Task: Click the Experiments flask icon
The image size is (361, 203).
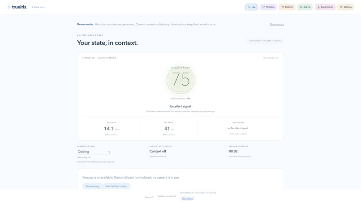Action: point(318,7)
